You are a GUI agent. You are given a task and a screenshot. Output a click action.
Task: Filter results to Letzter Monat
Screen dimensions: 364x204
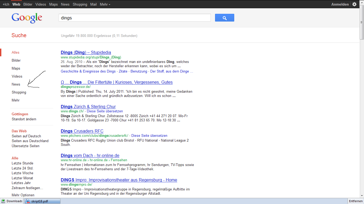tap(22, 178)
